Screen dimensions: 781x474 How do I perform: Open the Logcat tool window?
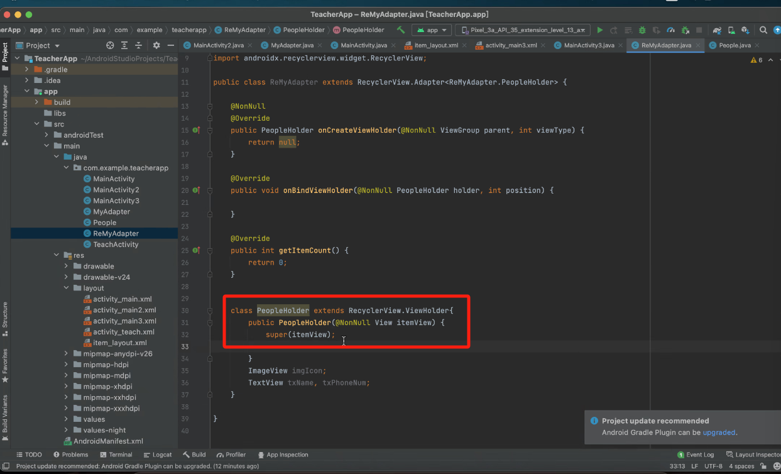tap(157, 455)
